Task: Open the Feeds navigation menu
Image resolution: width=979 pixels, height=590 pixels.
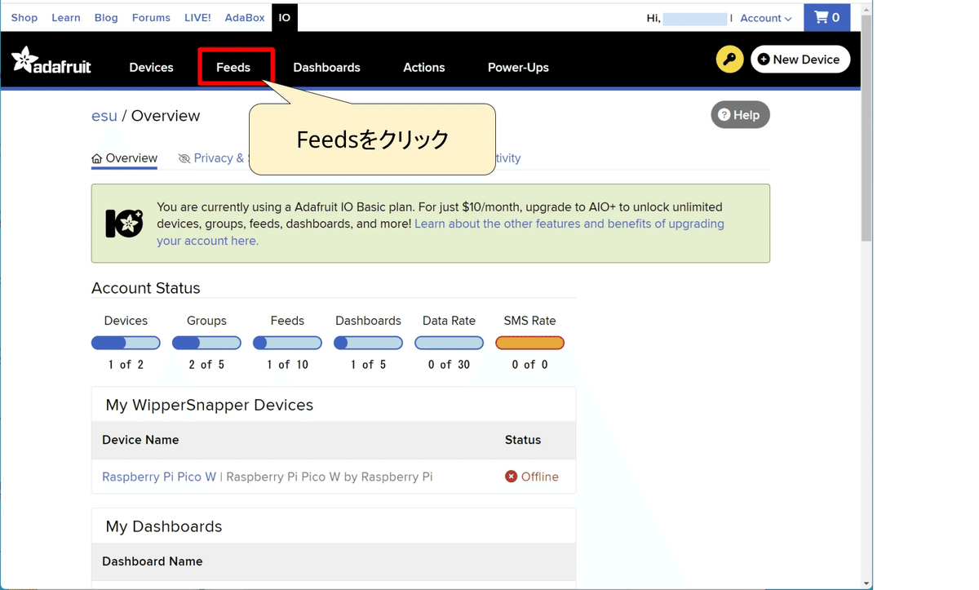Action: [x=234, y=67]
